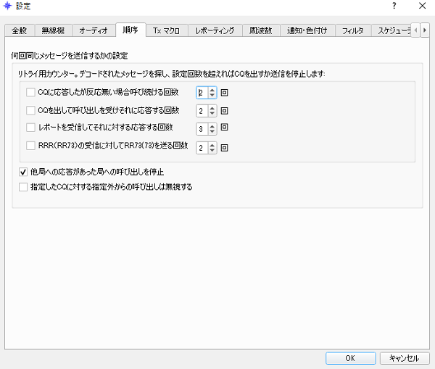Switch to the オーディオ tab

tap(93, 30)
